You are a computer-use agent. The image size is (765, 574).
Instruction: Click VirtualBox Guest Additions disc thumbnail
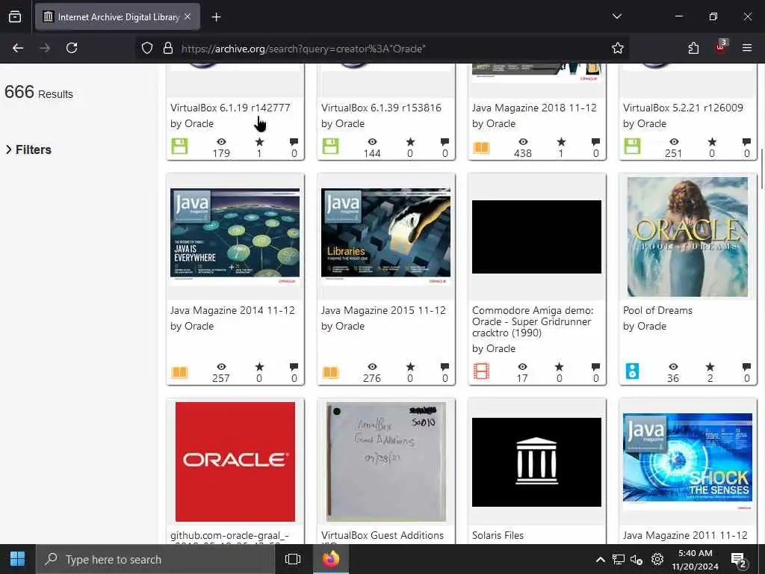point(385,462)
